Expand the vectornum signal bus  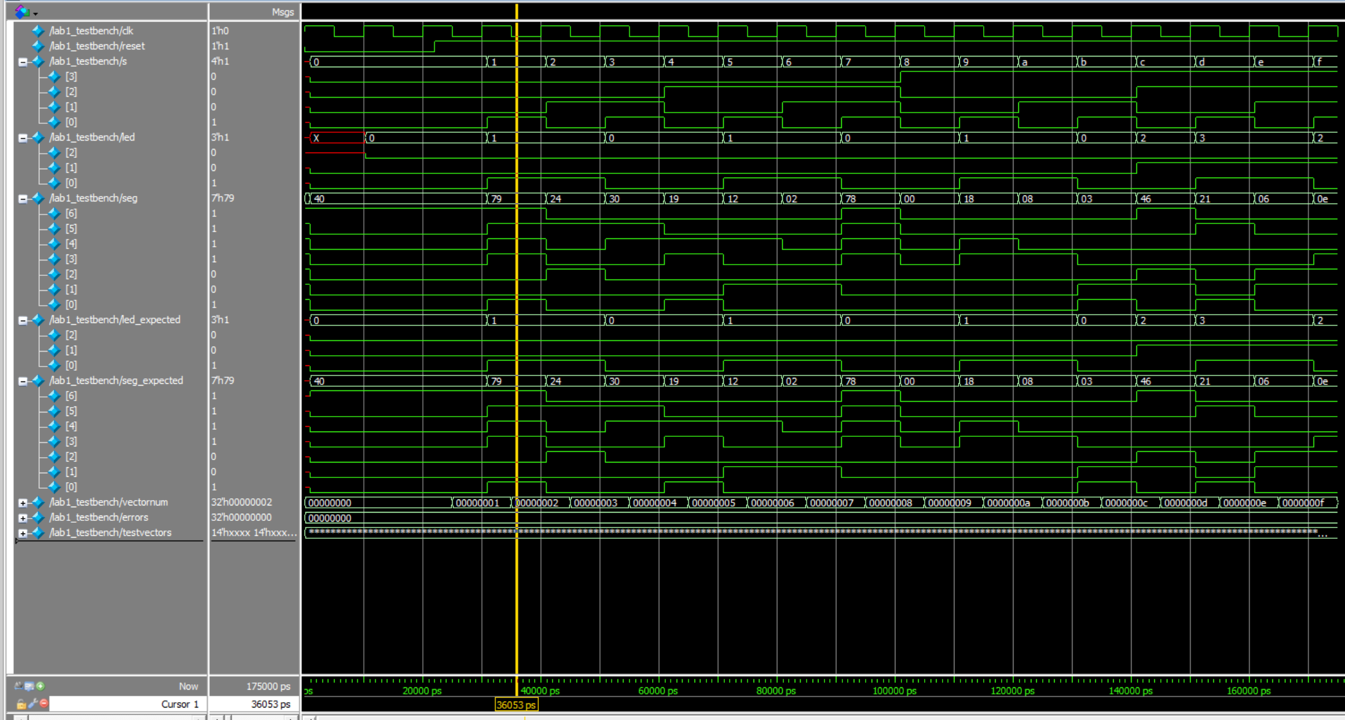(x=23, y=502)
